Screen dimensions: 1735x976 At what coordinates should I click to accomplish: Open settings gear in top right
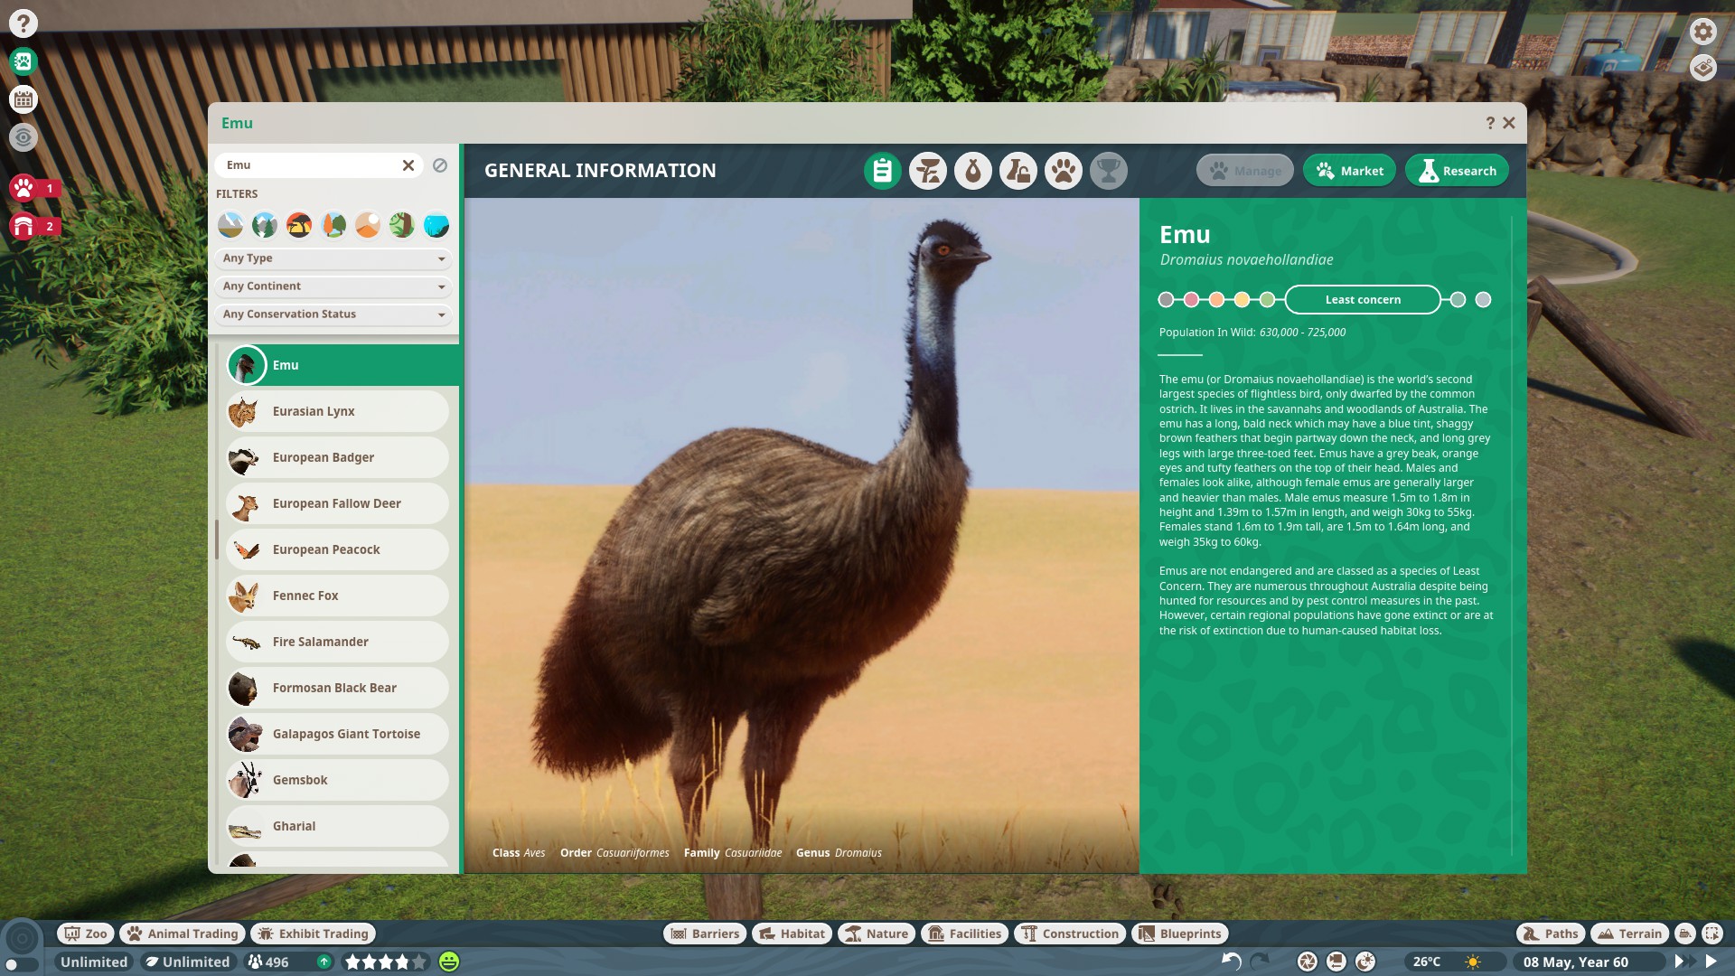coord(1702,32)
